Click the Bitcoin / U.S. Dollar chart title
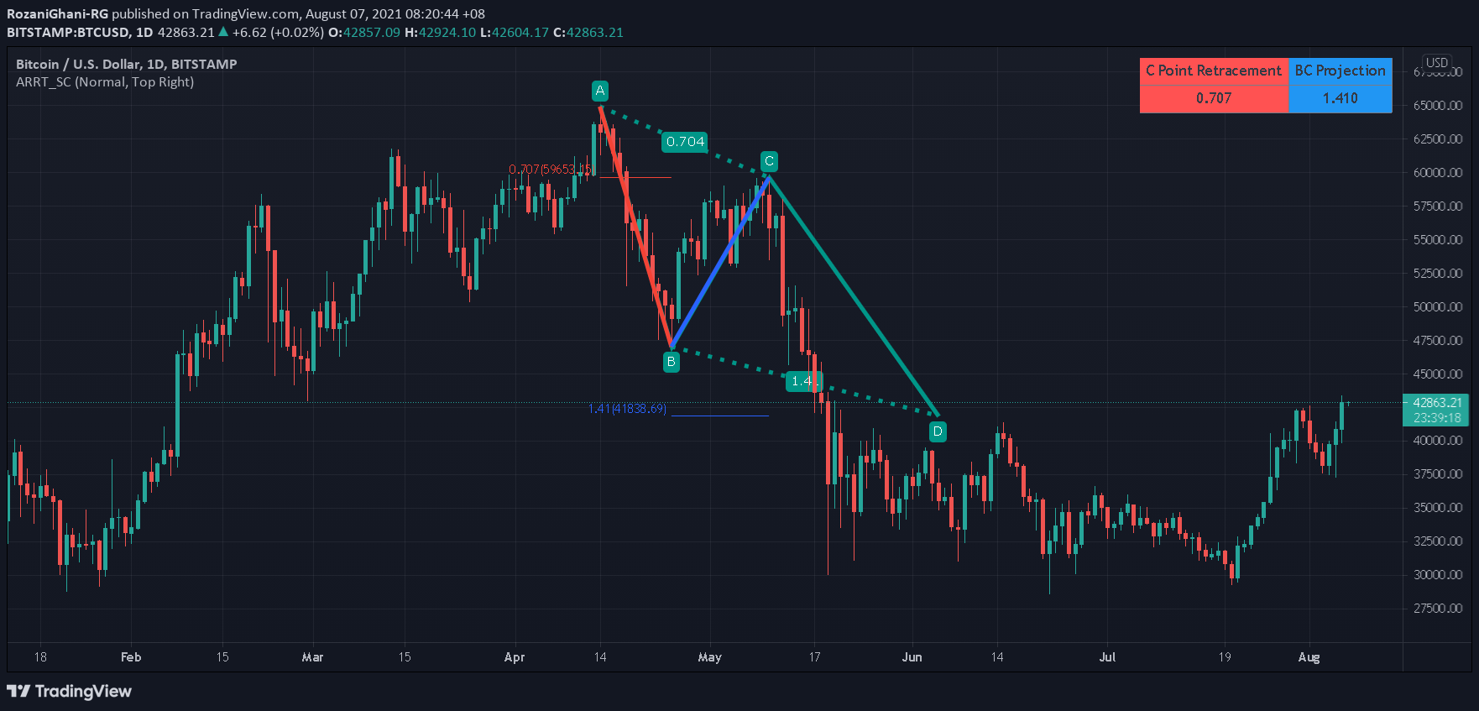The height and width of the screenshot is (711, 1479). click(x=126, y=64)
